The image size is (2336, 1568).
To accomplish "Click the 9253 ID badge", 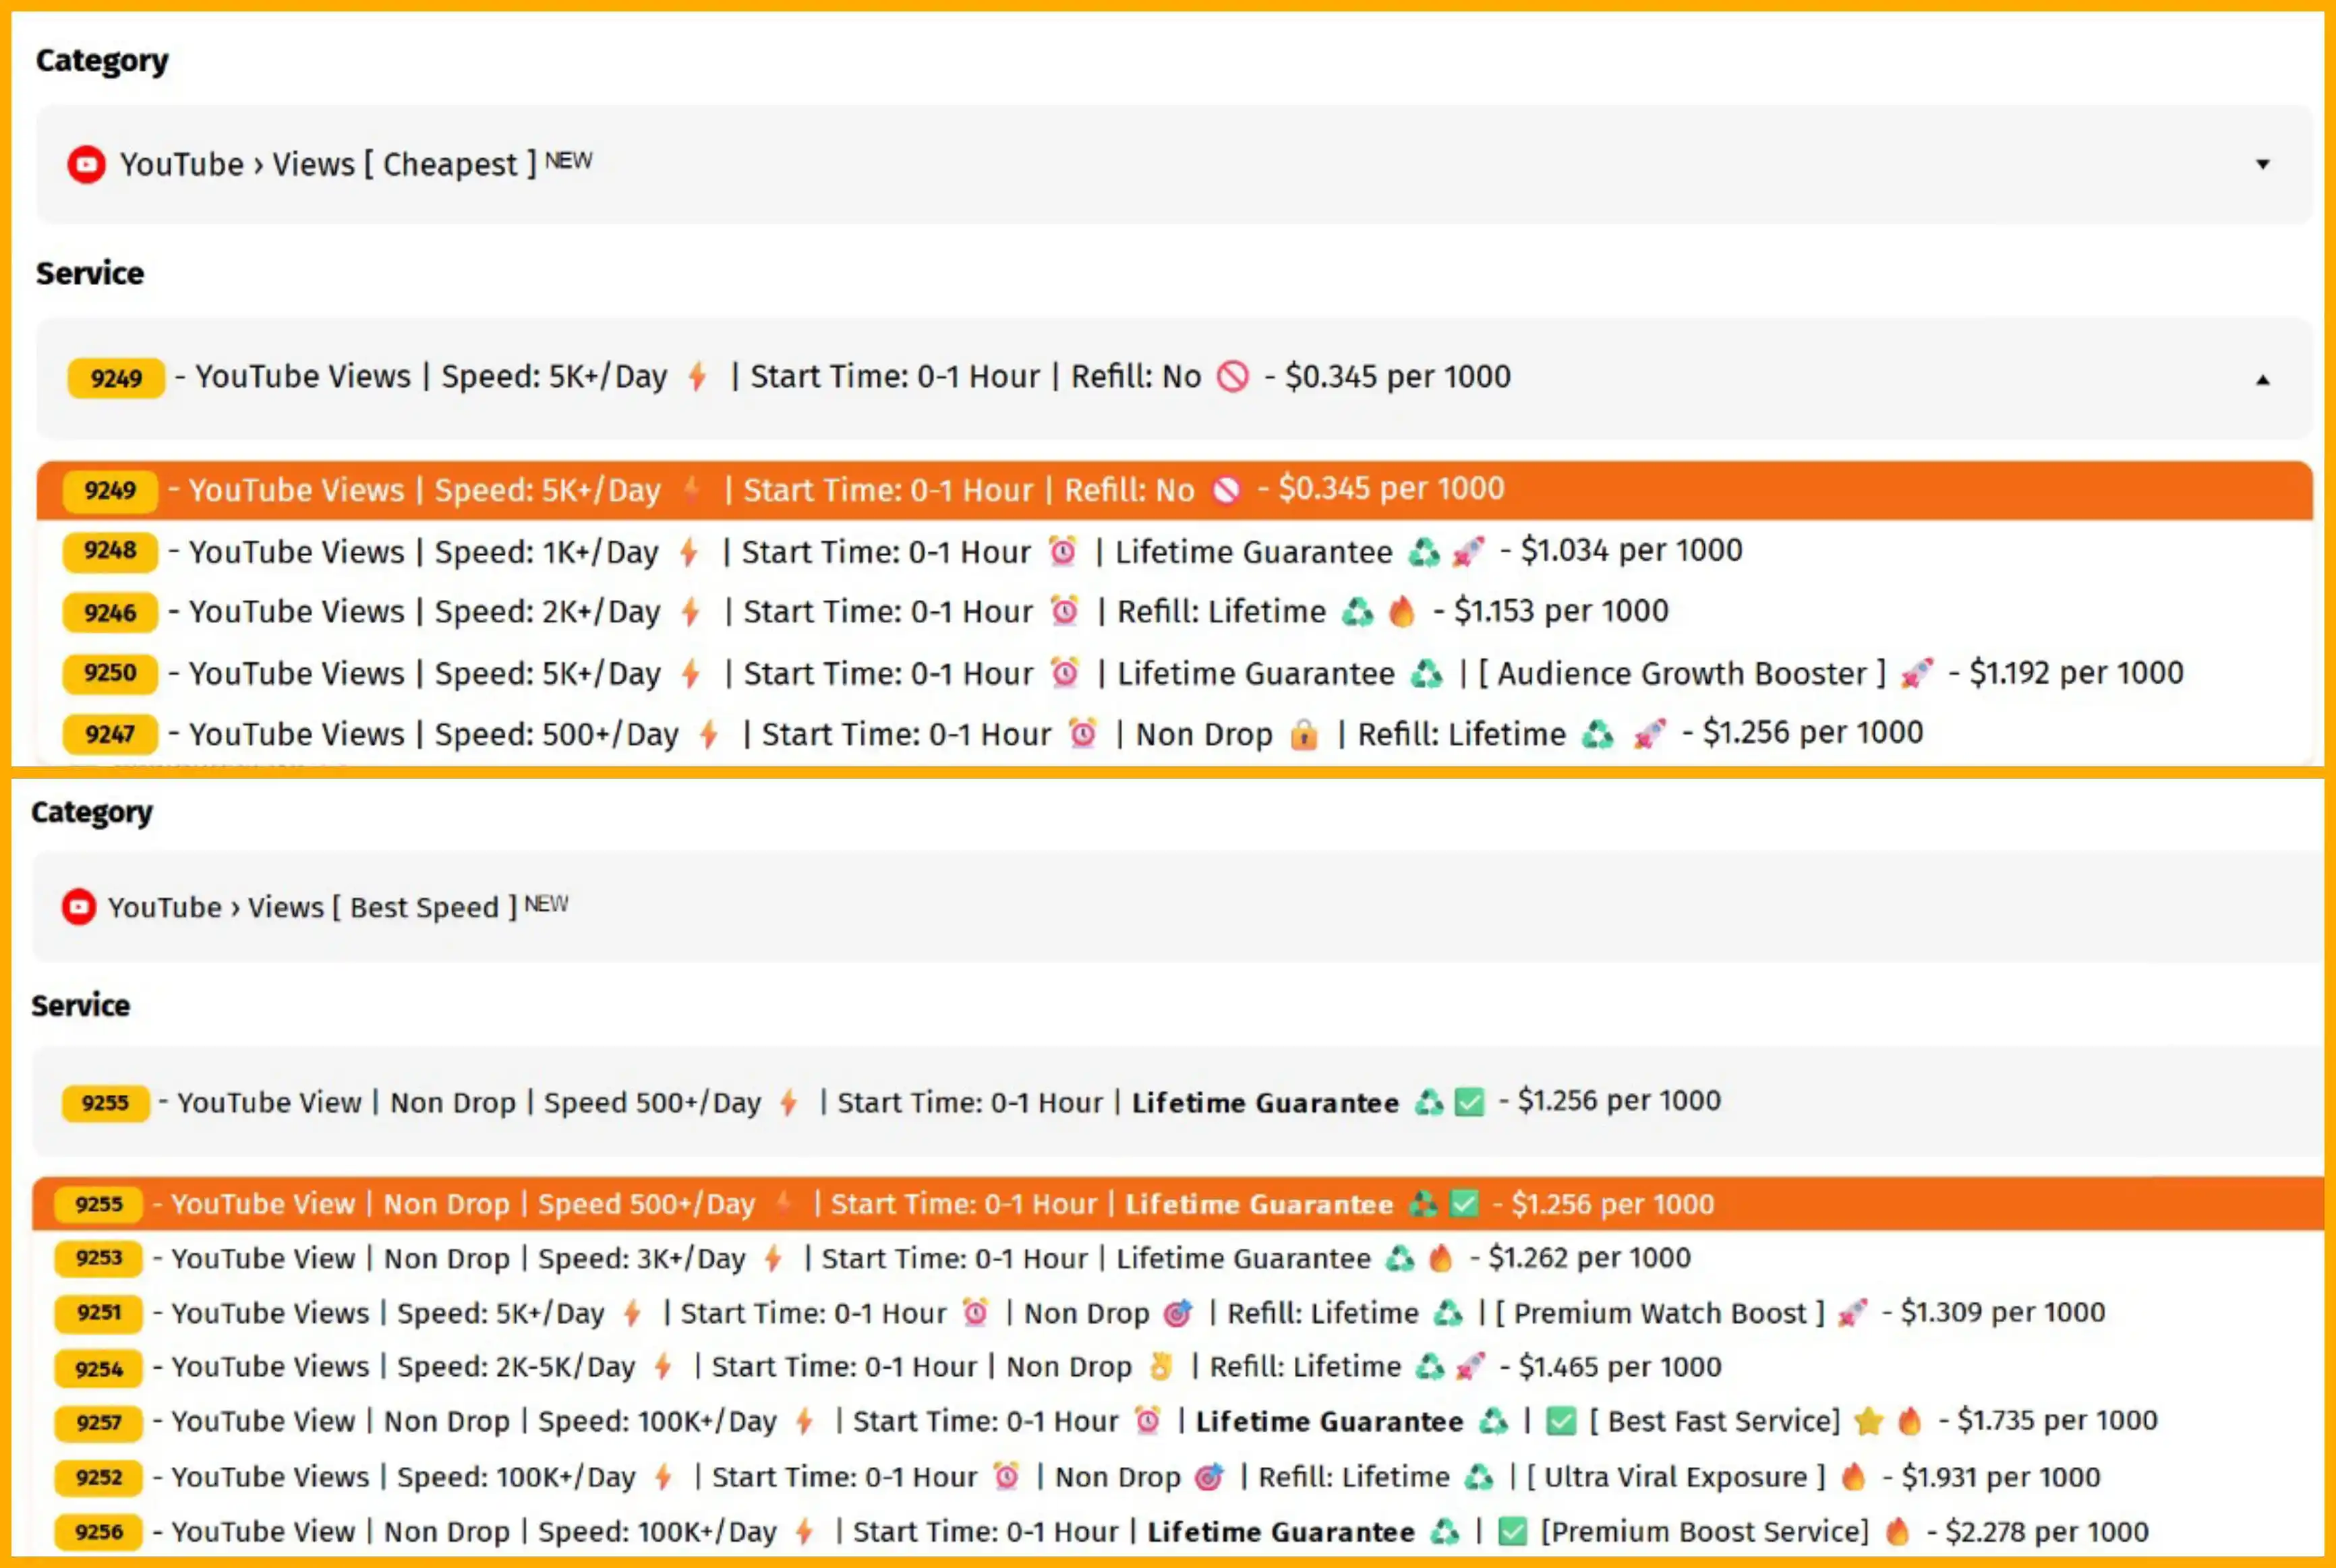I will [x=99, y=1258].
